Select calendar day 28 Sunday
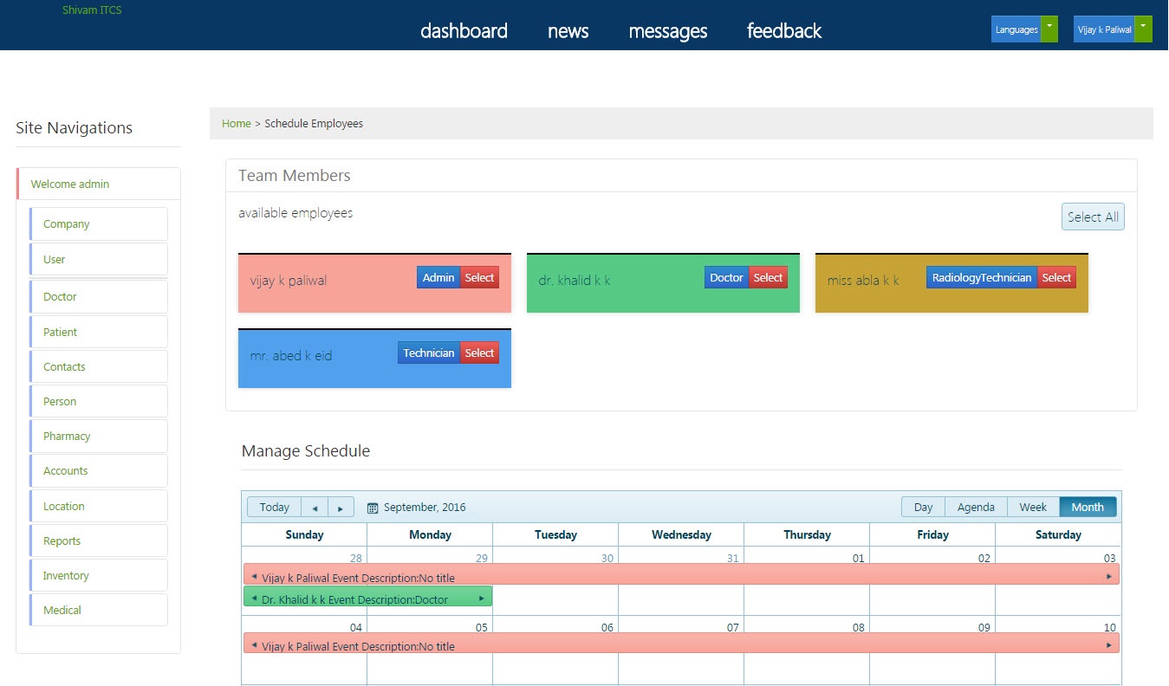Image resolution: width=1169 pixels, height=686 pixels. (356, 558)
